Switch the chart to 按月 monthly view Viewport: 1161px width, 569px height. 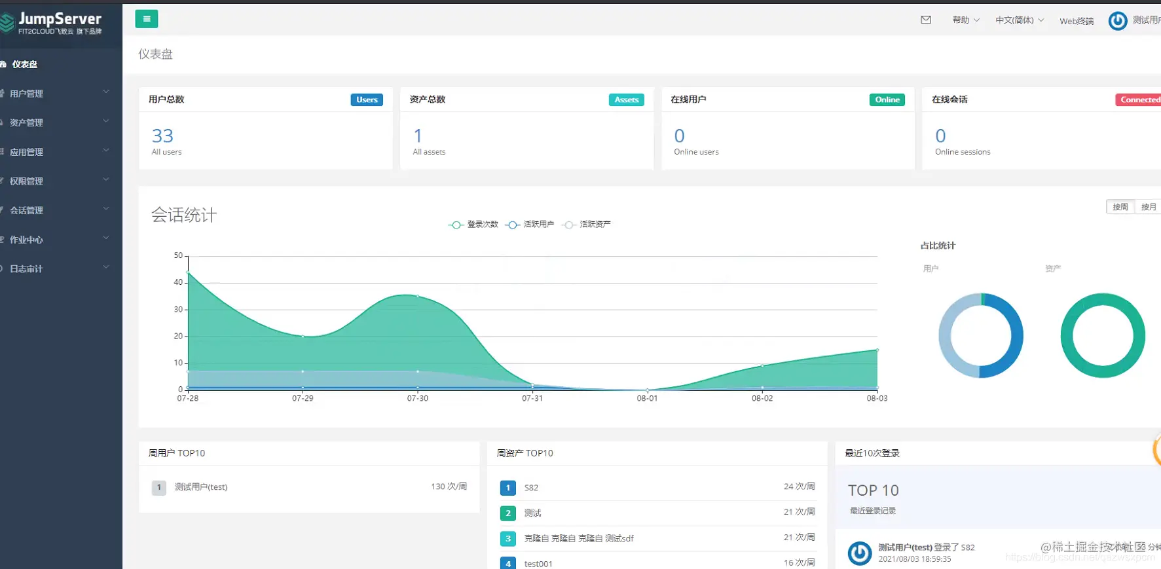[x=1148, y=207]
